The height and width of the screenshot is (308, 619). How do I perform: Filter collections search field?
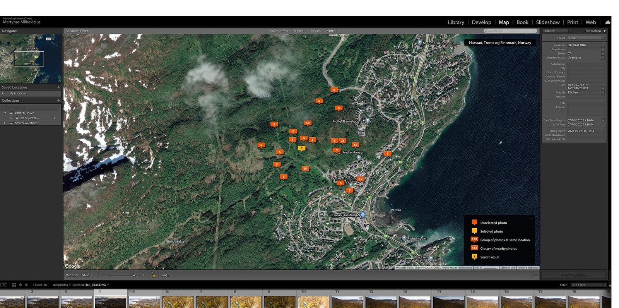click(31, 107)
